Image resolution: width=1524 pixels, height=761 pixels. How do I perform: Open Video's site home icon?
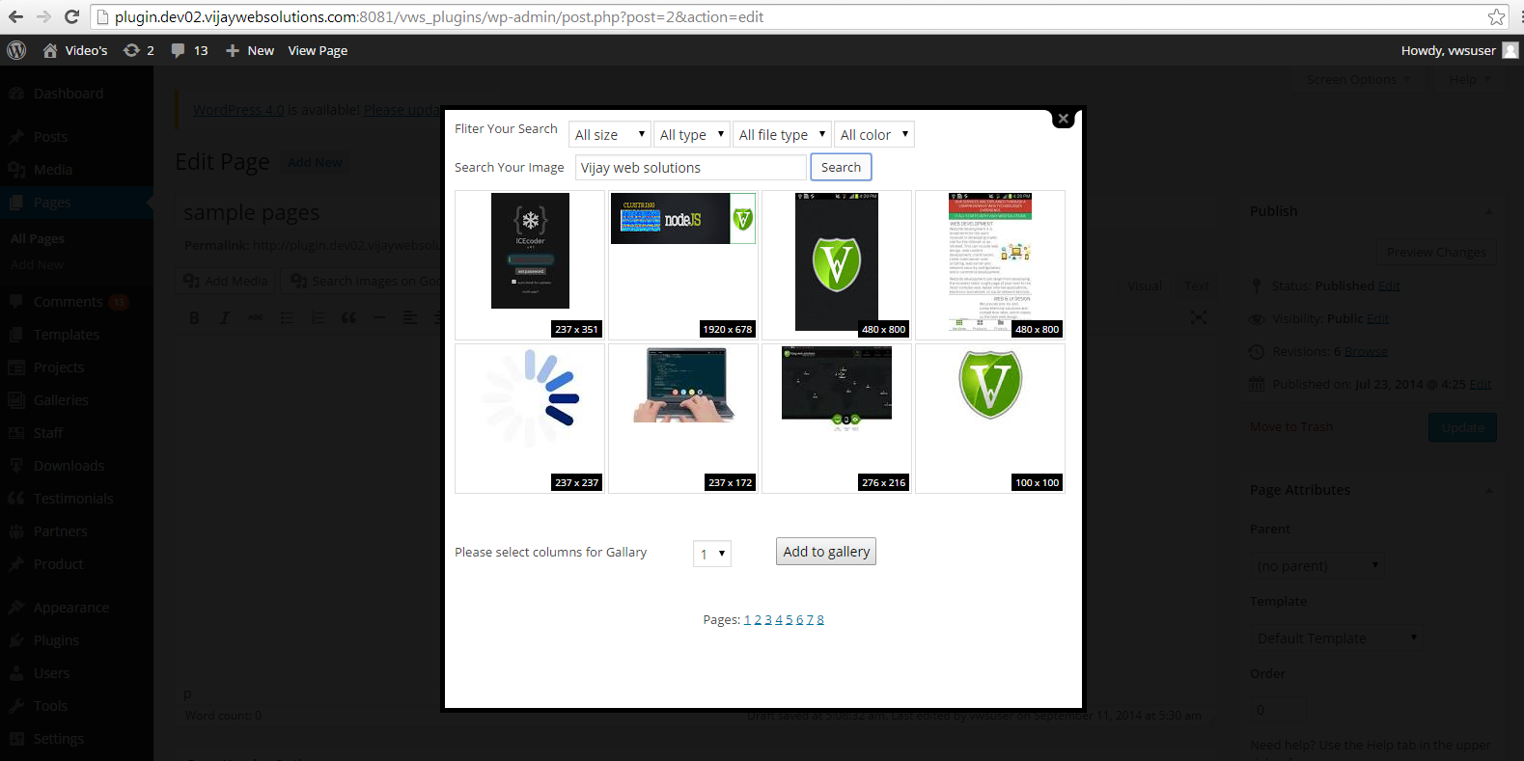tap(50, 50)
